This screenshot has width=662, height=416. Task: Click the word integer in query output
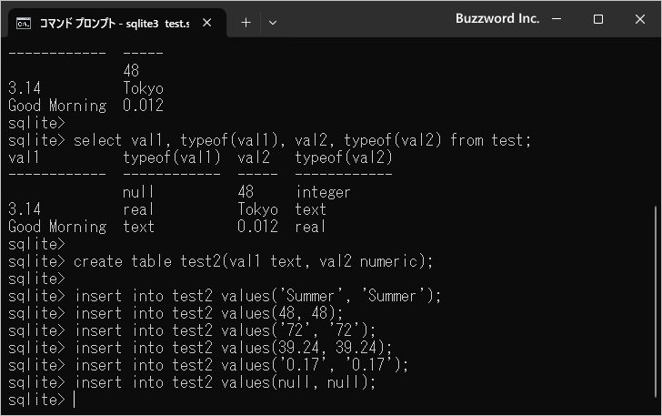[x=323, y=192]
